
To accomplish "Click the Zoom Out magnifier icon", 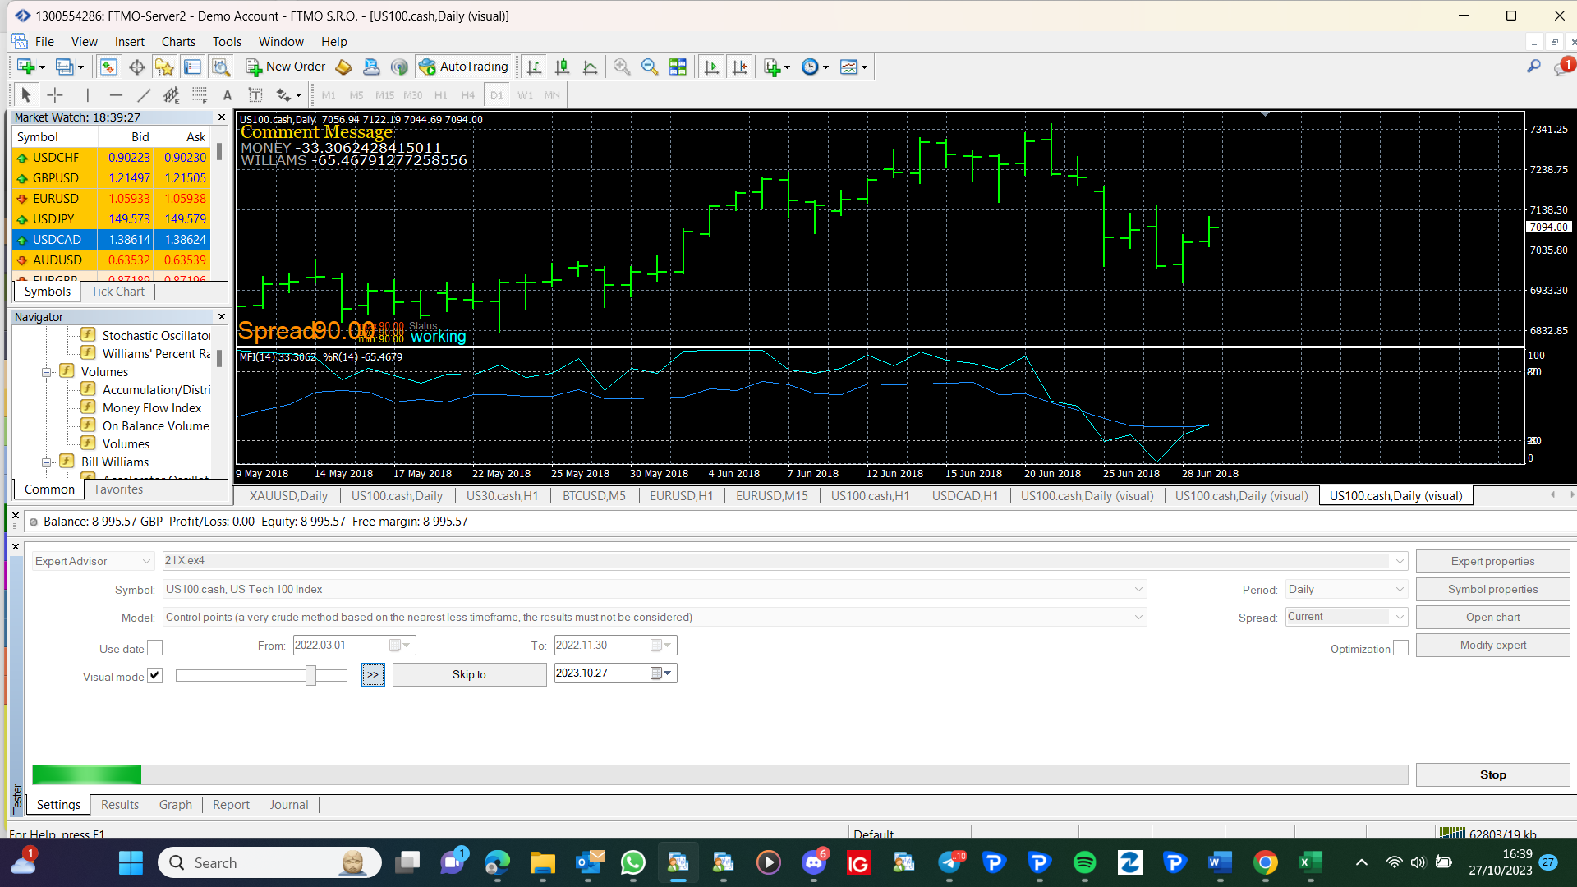I will [650, 67].
